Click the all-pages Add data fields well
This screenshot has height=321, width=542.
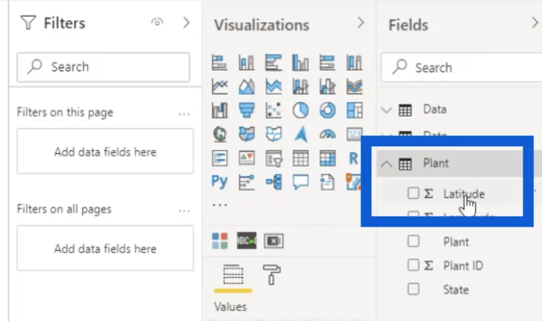click(105, 248)
